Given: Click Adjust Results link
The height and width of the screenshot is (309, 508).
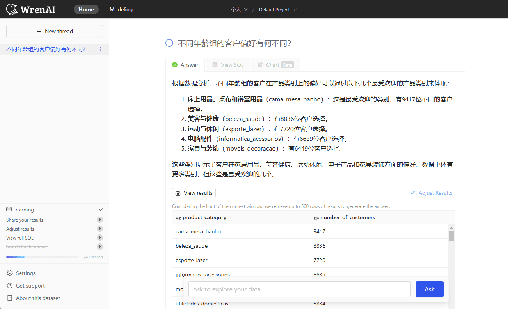Looking at the screenshot, I should (x=431, y=193).
